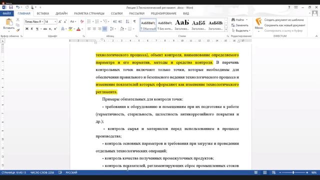Image resolution: width=320 pixels, height=180 pixels.
Task: Open multilevel list menu
Action: pyautogui.click(x=105, y=21)
